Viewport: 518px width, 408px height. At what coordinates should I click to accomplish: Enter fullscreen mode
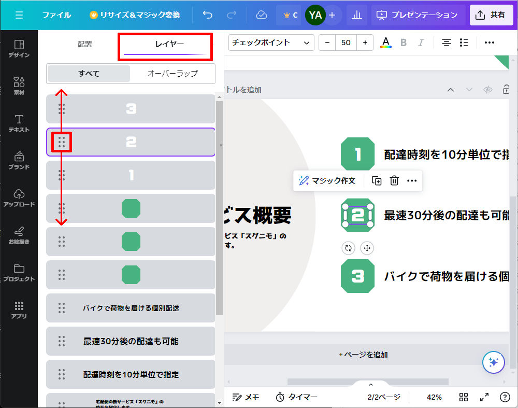coord(484,397)
